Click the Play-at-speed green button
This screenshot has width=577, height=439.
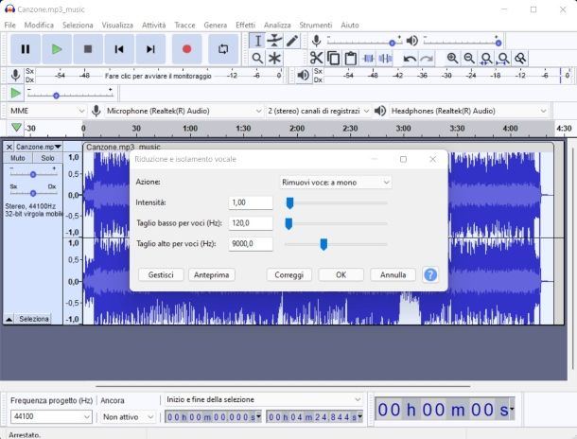point(15,93)
